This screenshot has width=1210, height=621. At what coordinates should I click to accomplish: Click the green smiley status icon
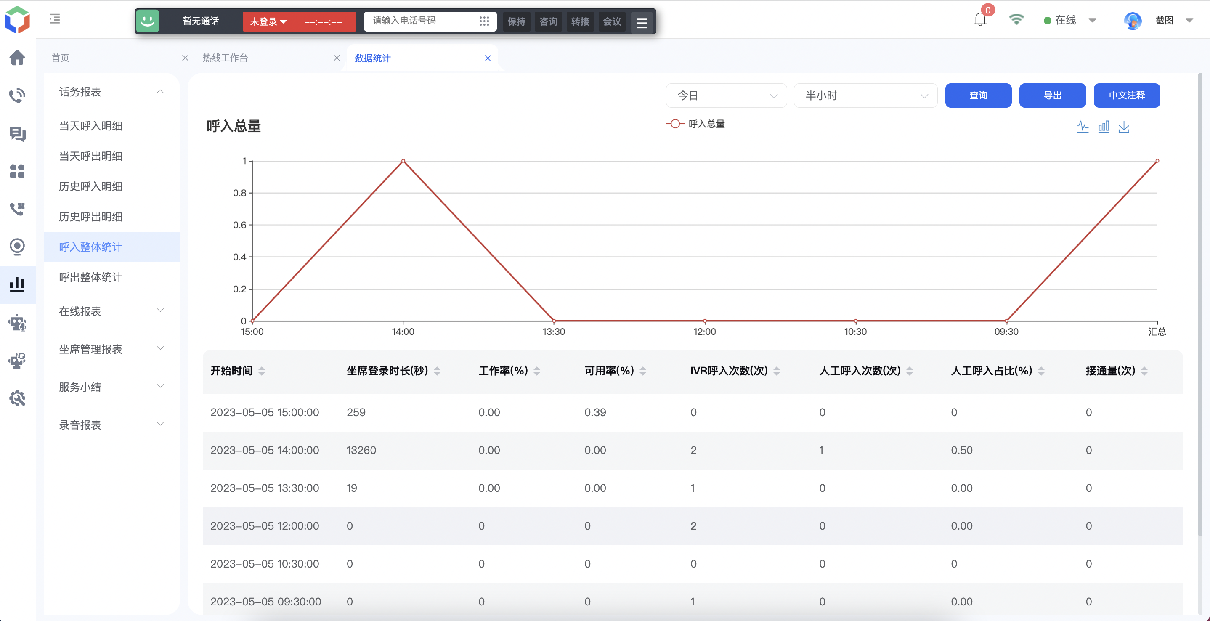click(x=148, y=21)
